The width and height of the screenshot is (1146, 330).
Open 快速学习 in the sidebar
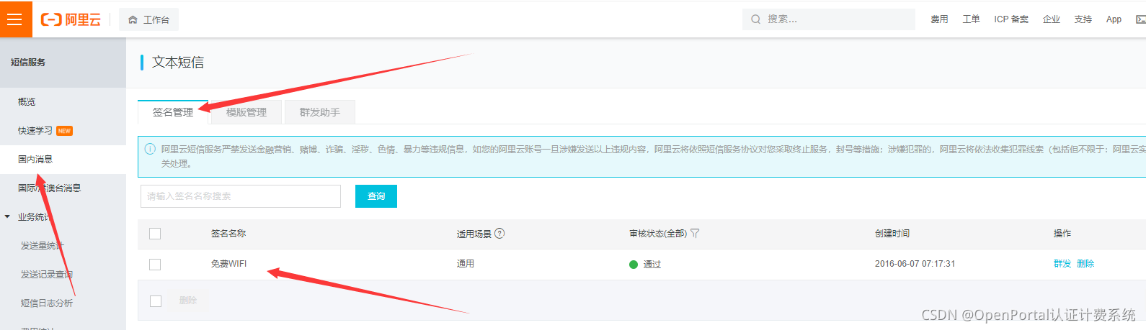point(35,131)
